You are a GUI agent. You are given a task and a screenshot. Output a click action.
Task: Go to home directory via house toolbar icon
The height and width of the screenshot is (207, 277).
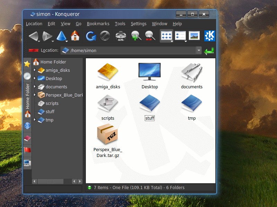(x=75, y=36)
